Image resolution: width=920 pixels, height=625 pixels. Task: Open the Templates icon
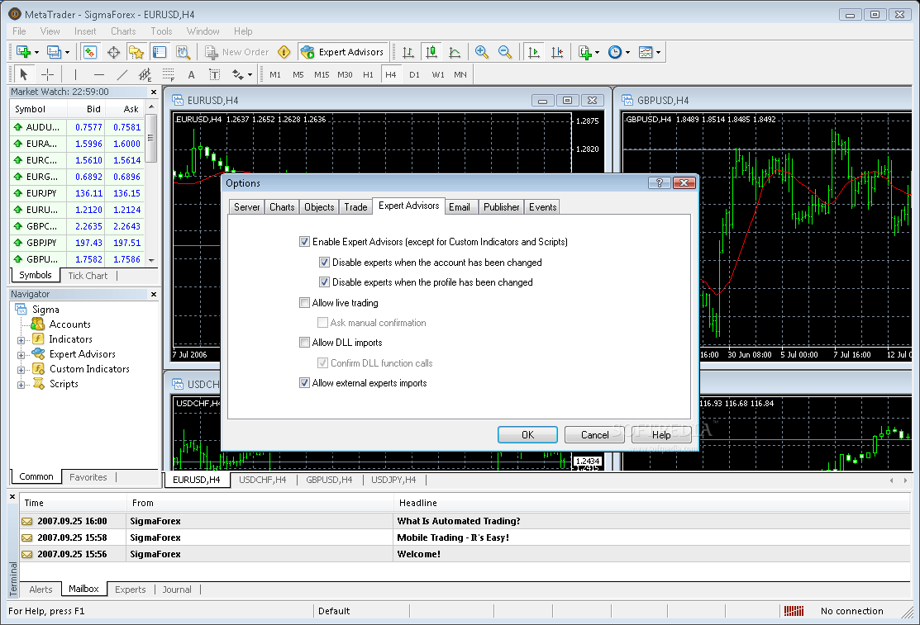tap(646, 52)
